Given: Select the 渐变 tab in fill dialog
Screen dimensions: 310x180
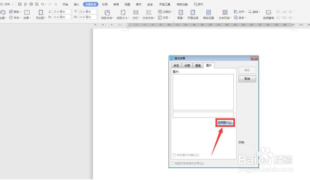Looking at the screenshot, I should pyautogui.click(x=176, y=65).
